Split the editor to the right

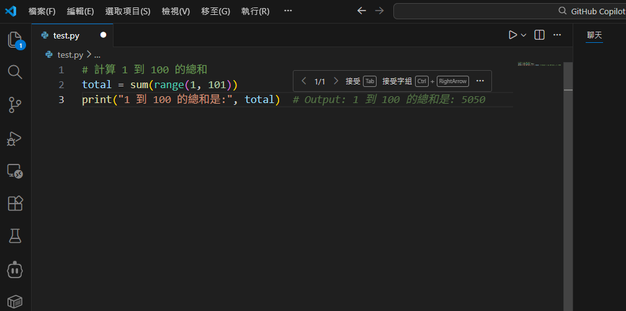tap(539, 35)
